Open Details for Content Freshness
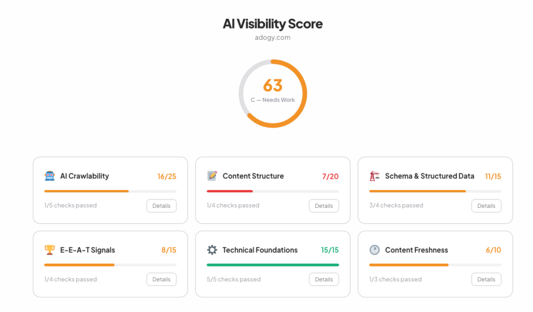 point(486,279)
